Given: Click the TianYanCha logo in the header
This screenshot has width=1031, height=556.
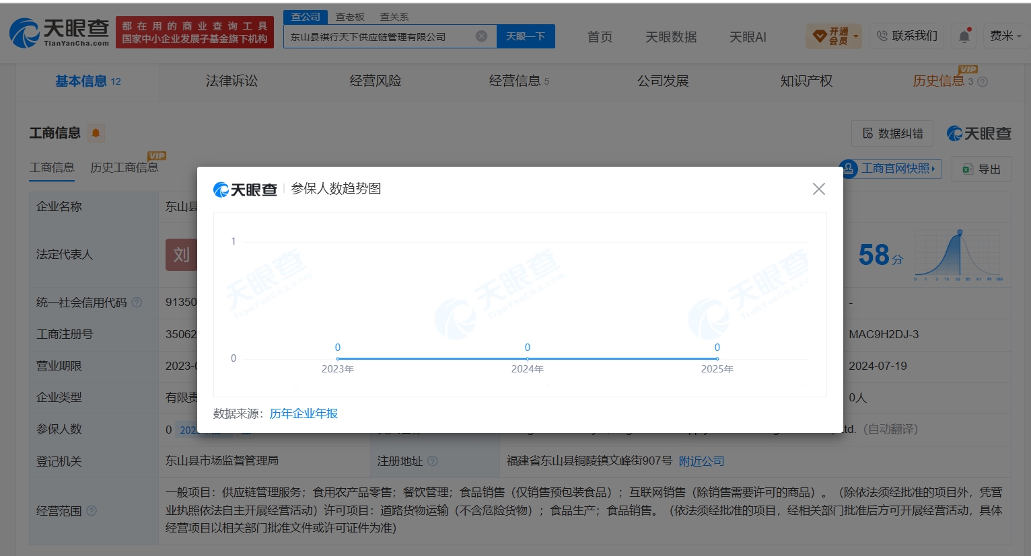Looking at the screenshot, I should coord(59,32).
